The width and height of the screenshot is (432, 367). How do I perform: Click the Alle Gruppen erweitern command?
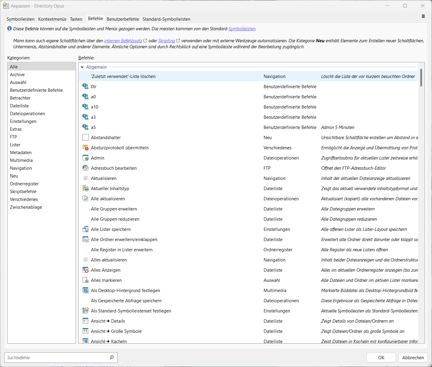[248, 209]
